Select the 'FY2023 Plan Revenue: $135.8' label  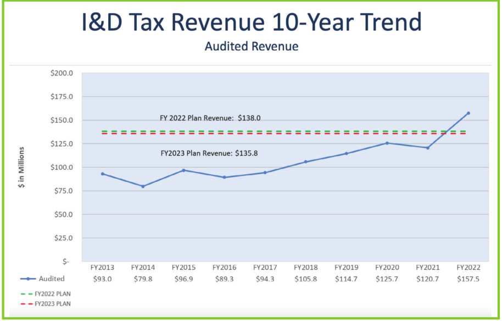click(x=209, y=153)
